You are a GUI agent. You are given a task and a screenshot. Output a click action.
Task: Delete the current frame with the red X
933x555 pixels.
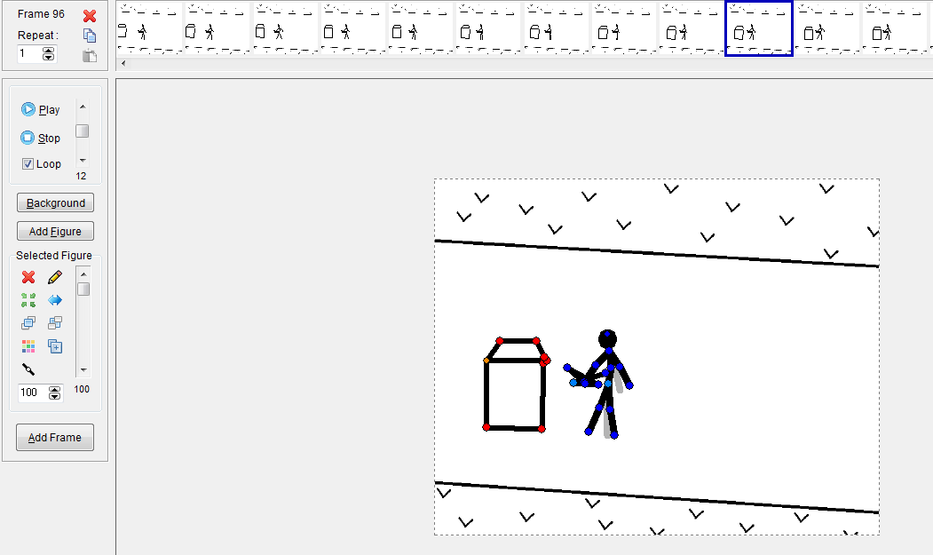point(90,15)
